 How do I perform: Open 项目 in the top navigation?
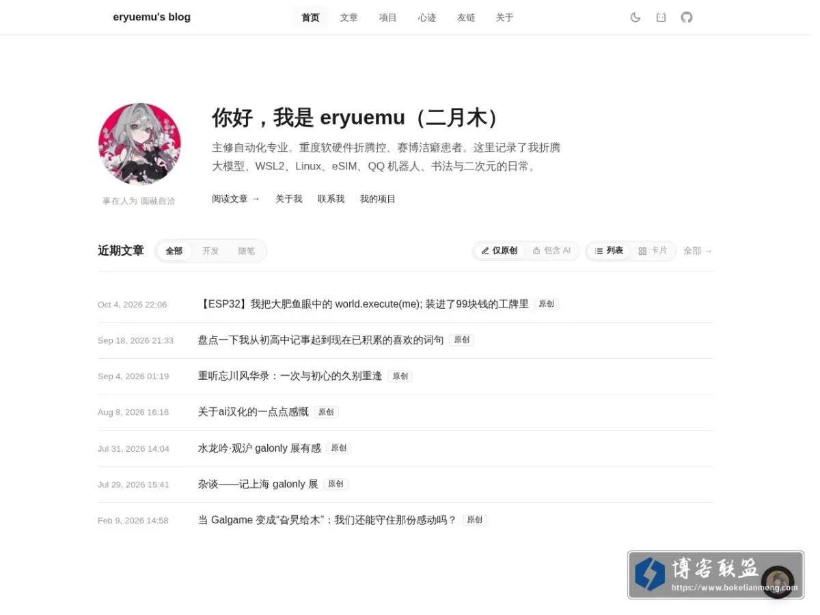pos(388,18)
